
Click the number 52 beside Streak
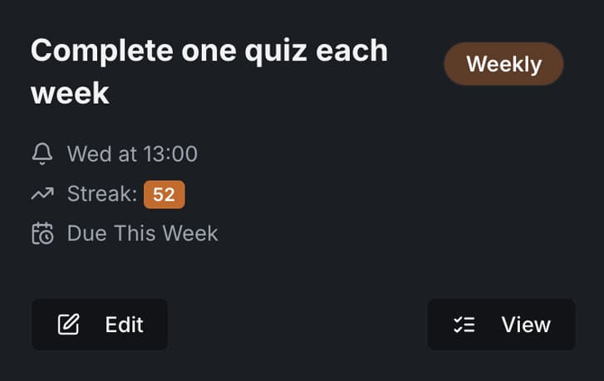(x=164, y=194)
